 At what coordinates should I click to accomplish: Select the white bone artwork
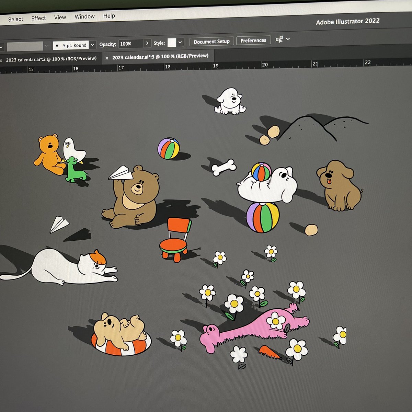224,167
